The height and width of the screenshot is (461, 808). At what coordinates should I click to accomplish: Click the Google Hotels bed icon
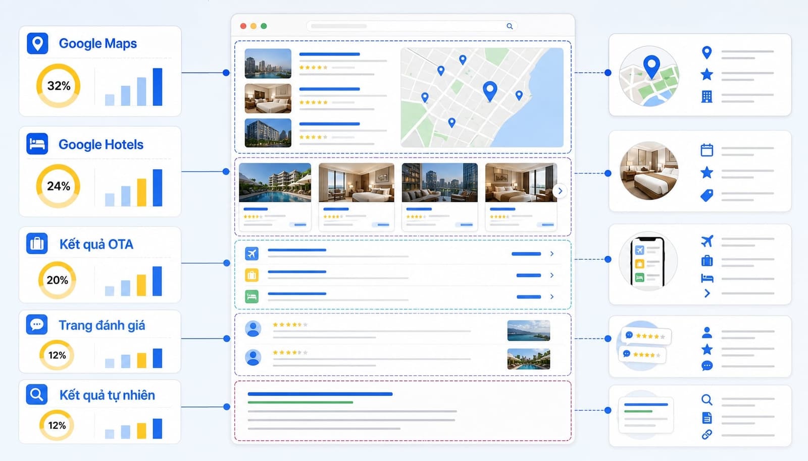click(37, 144)
